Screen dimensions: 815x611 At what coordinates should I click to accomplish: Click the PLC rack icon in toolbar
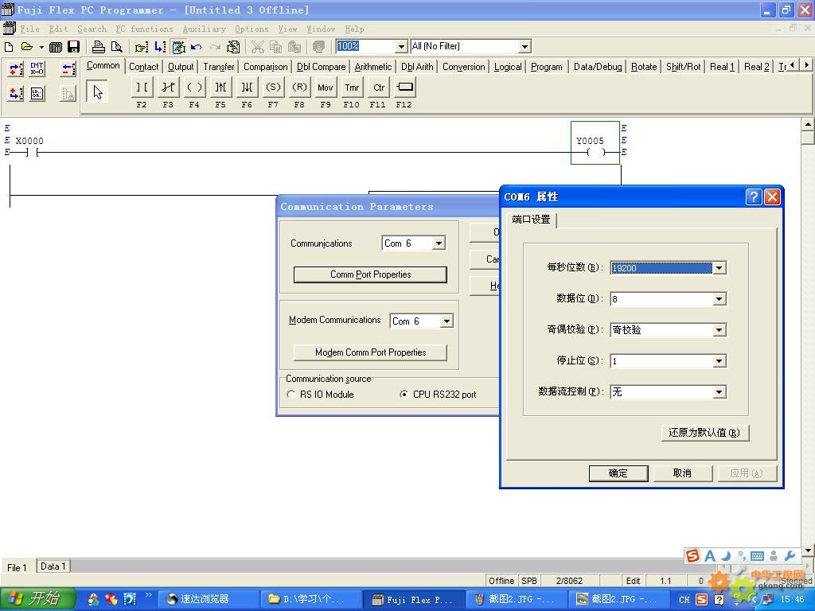coord(56,47)
